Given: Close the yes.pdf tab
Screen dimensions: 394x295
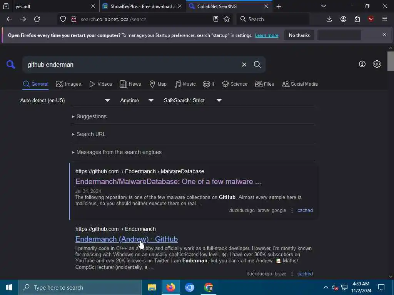Looking at the screenshot, I should click(93, 6).
